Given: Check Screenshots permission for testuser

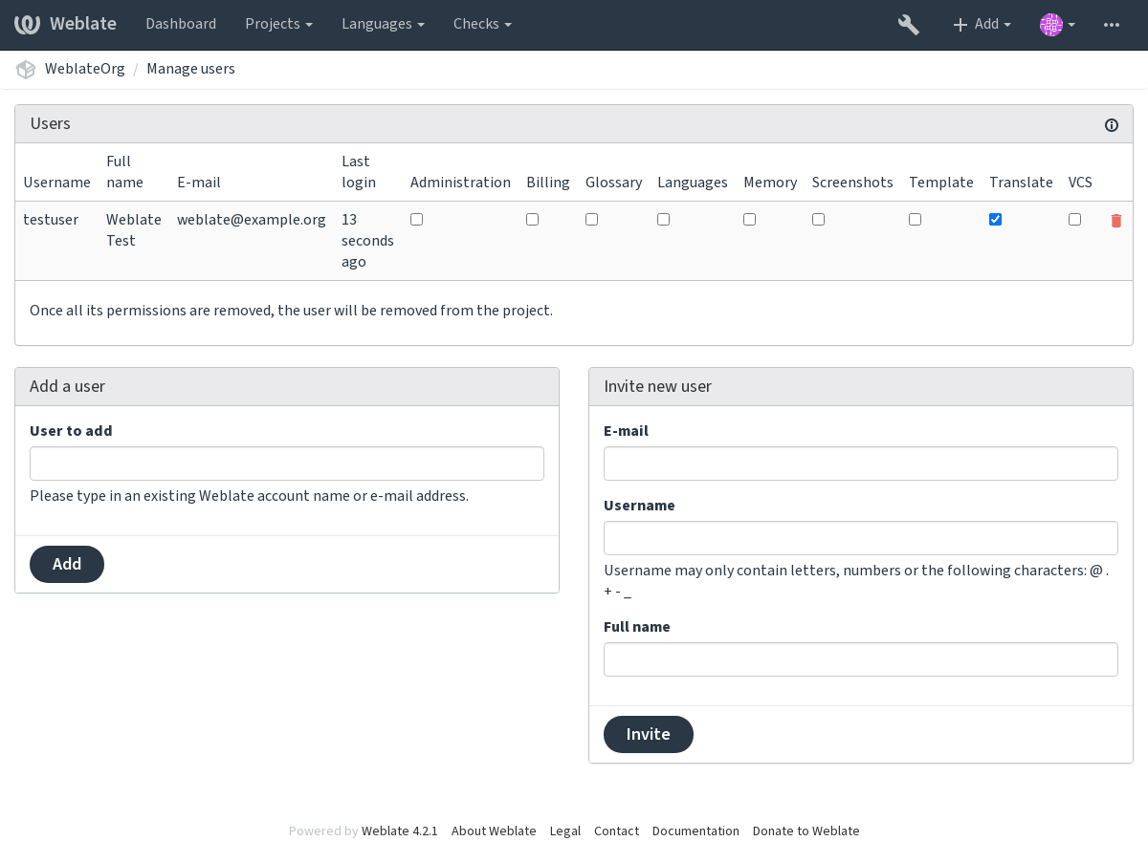Looking at the screenshot, I should [x=818, y=219].
